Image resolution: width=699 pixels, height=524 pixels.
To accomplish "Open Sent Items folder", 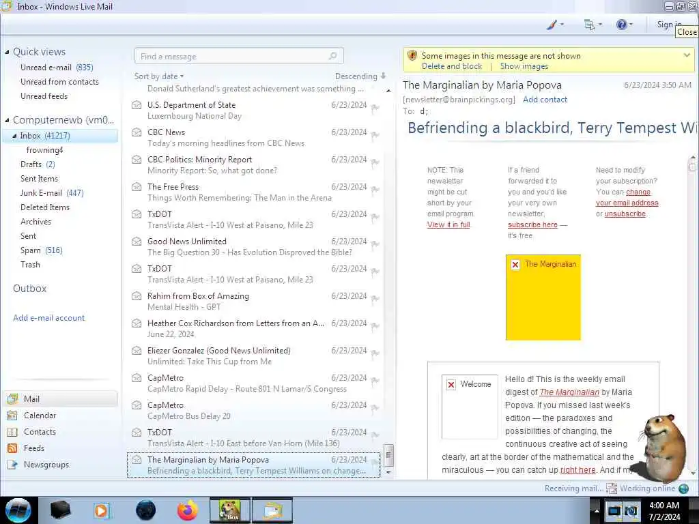I will pyautogui.click(x=39, y=179).
